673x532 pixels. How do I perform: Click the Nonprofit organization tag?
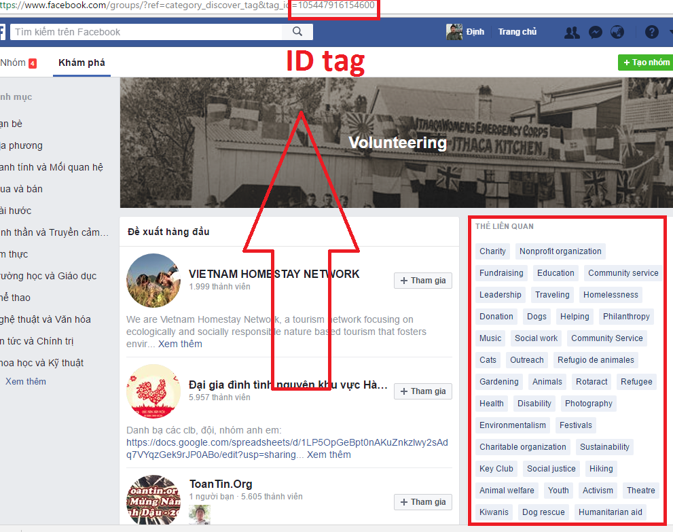click(x=560, y=251)
